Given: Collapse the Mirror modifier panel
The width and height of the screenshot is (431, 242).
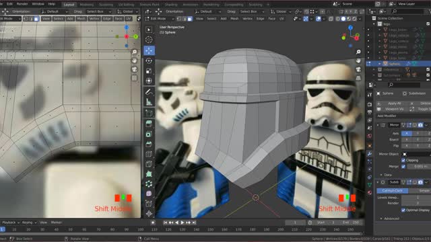Looking at the screenshot, I should 378,125.
